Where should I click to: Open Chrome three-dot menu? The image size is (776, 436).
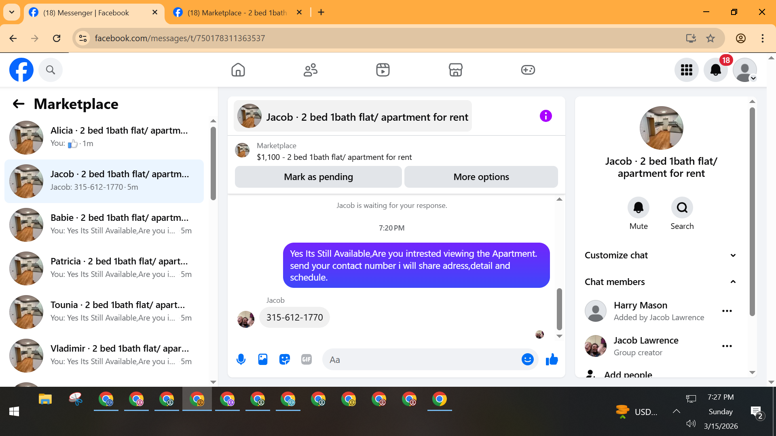click(x=763, y=38)
